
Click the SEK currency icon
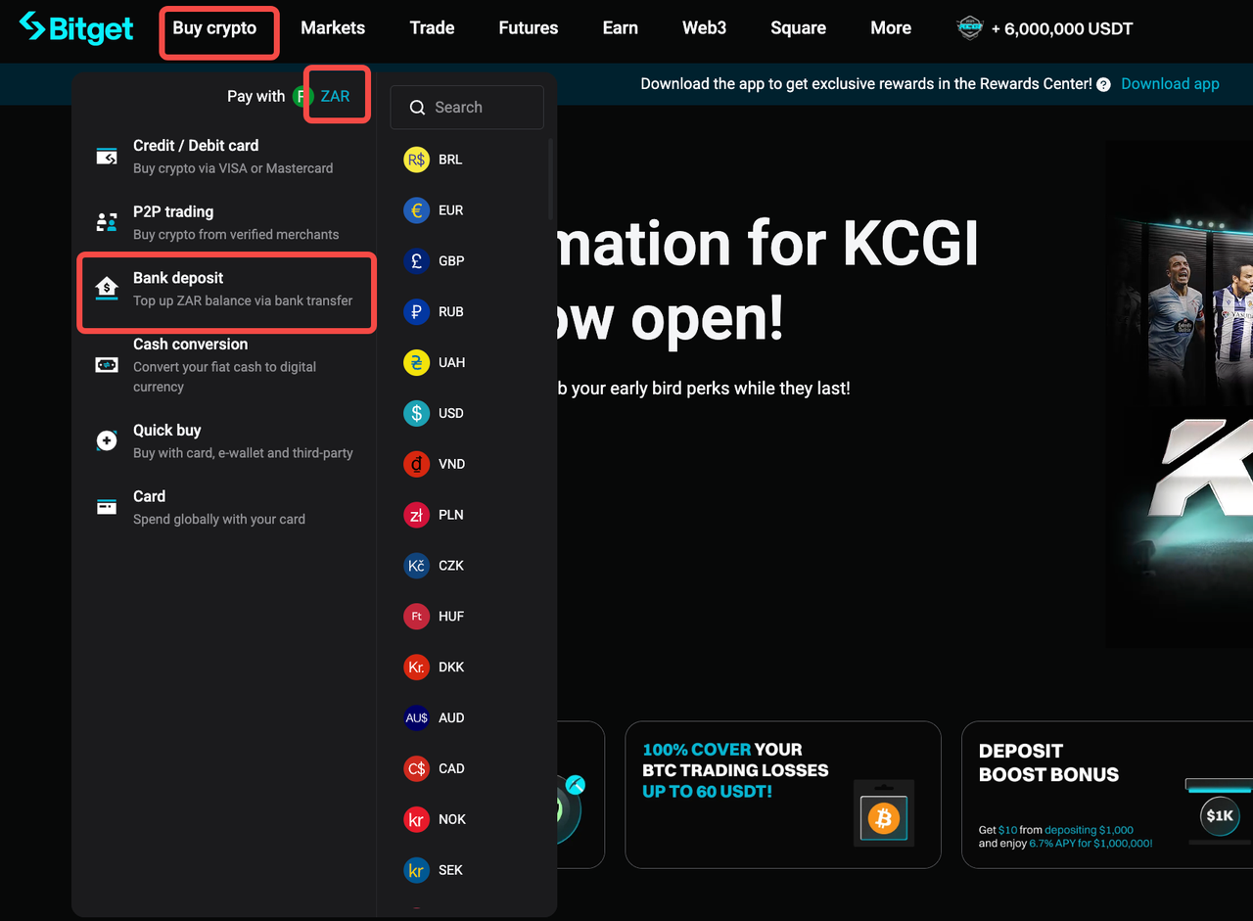416,870
